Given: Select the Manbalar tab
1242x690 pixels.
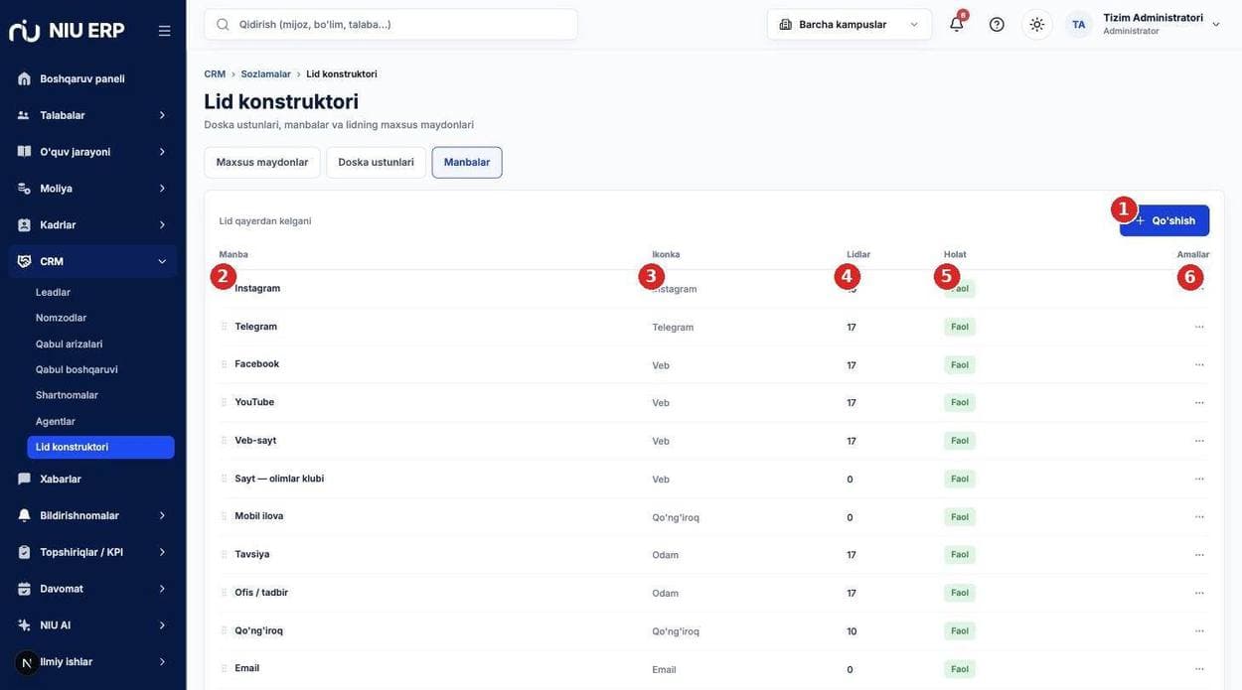Looking at the screenshot, I should [x=467, y=163].
